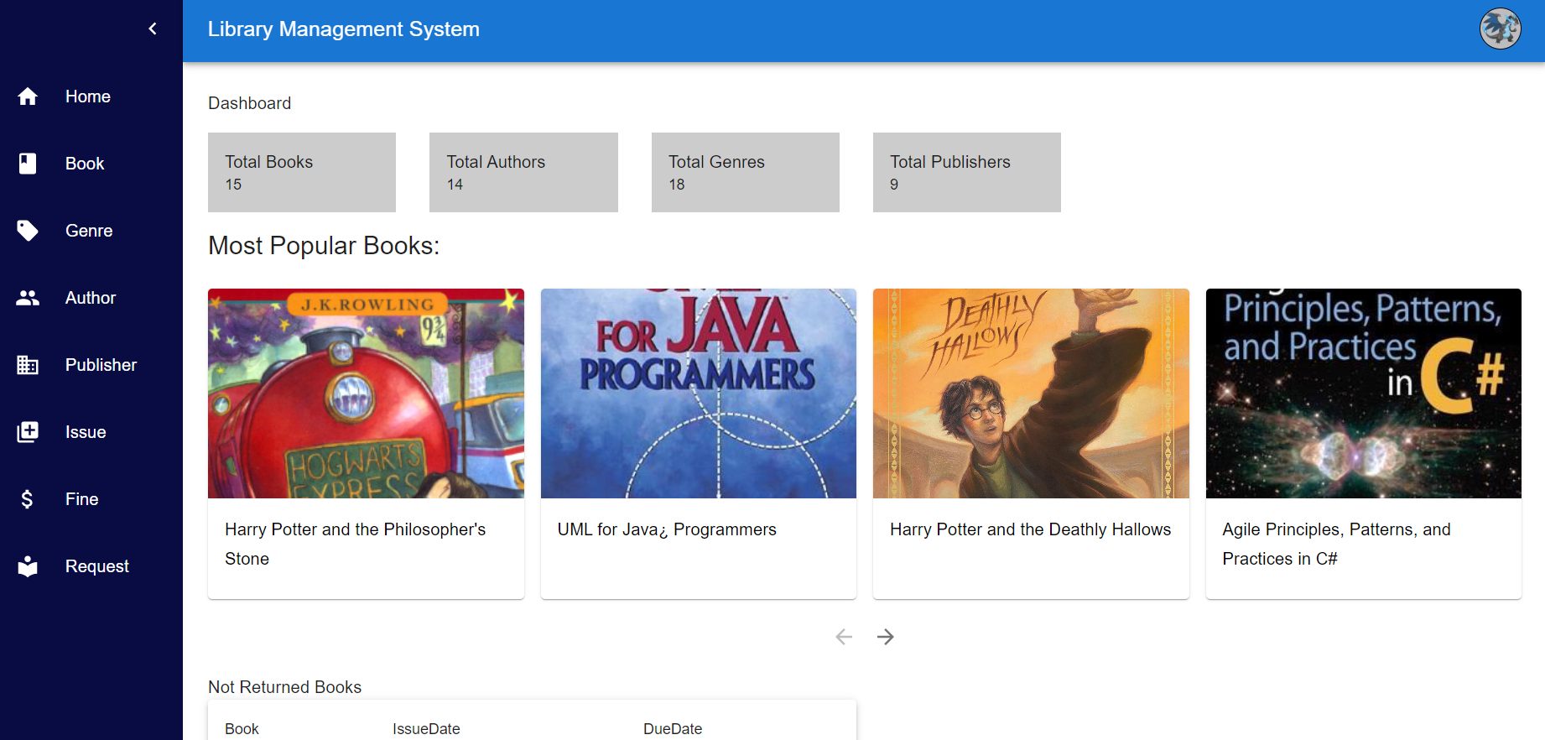Viewport: 1545px width, 740px height.
Task: Show next popular books with right arrow
Action: 885,637
